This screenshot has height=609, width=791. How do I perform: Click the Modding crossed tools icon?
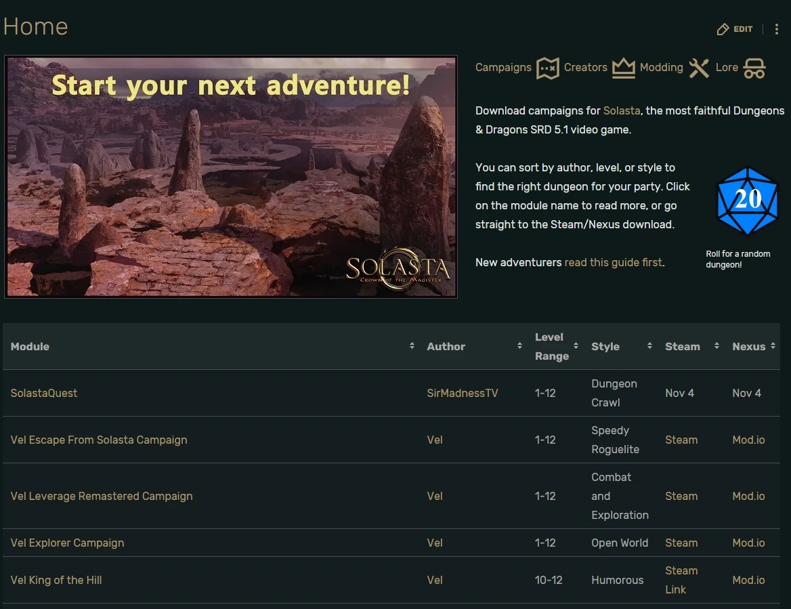point(699,68)
